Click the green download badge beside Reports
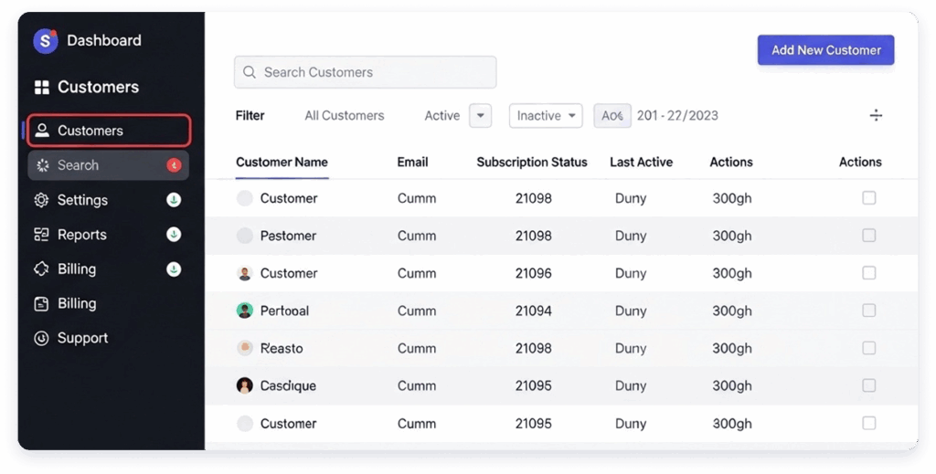Viewport: 936px width, 474px height. pyautogui.click(x=174, y=235)
